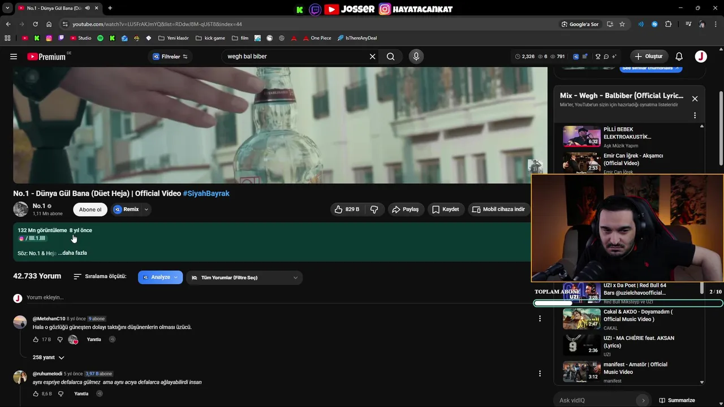724x407 pixels.
Task: Click the Google'a Sor lens button
Action: 580,24
